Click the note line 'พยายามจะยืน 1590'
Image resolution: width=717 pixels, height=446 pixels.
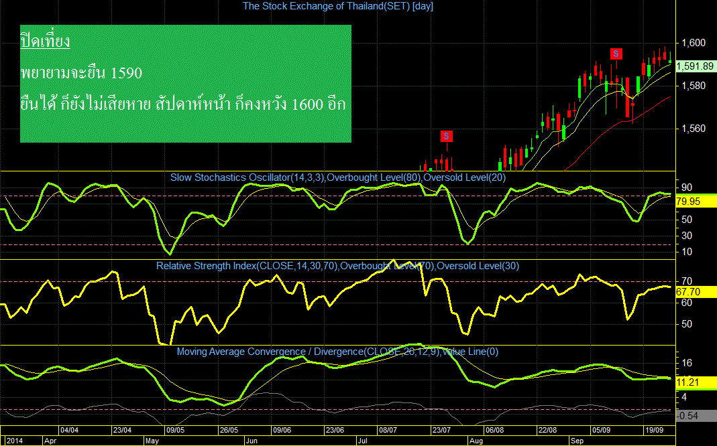tap(81, 72)
